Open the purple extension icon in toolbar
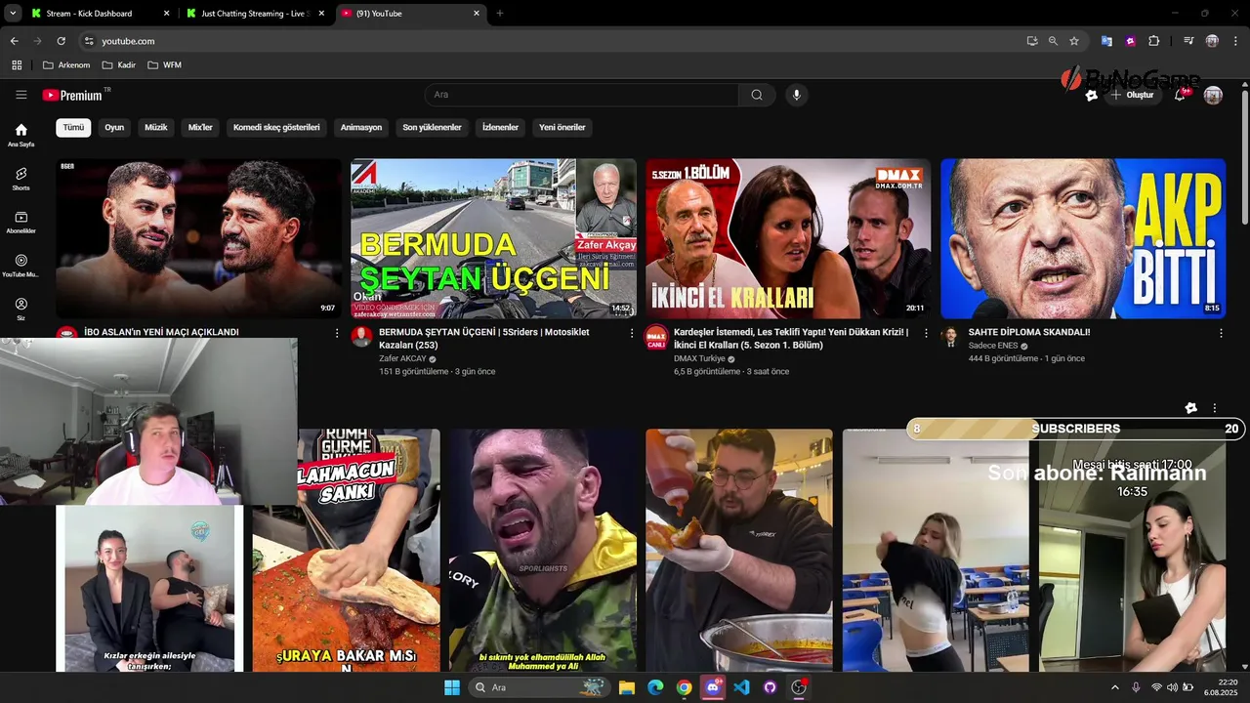The width and height of the screenshot is (1250, 703). (1130, 41)
